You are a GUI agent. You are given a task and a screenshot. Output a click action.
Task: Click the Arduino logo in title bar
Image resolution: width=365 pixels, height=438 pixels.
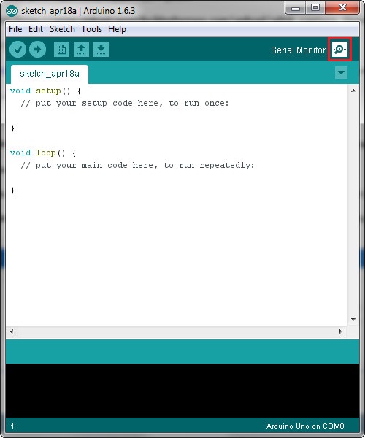point(12,11)
